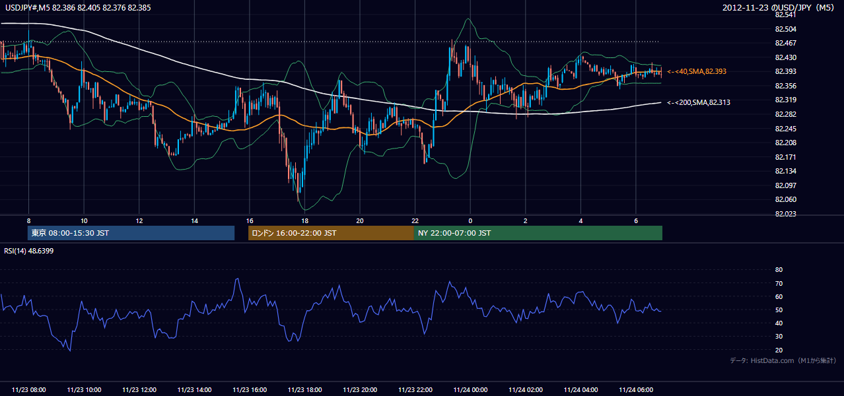Click RSI scale value 40
The image size is (844, 396).
pyautogui.click(x=779, y=323)
